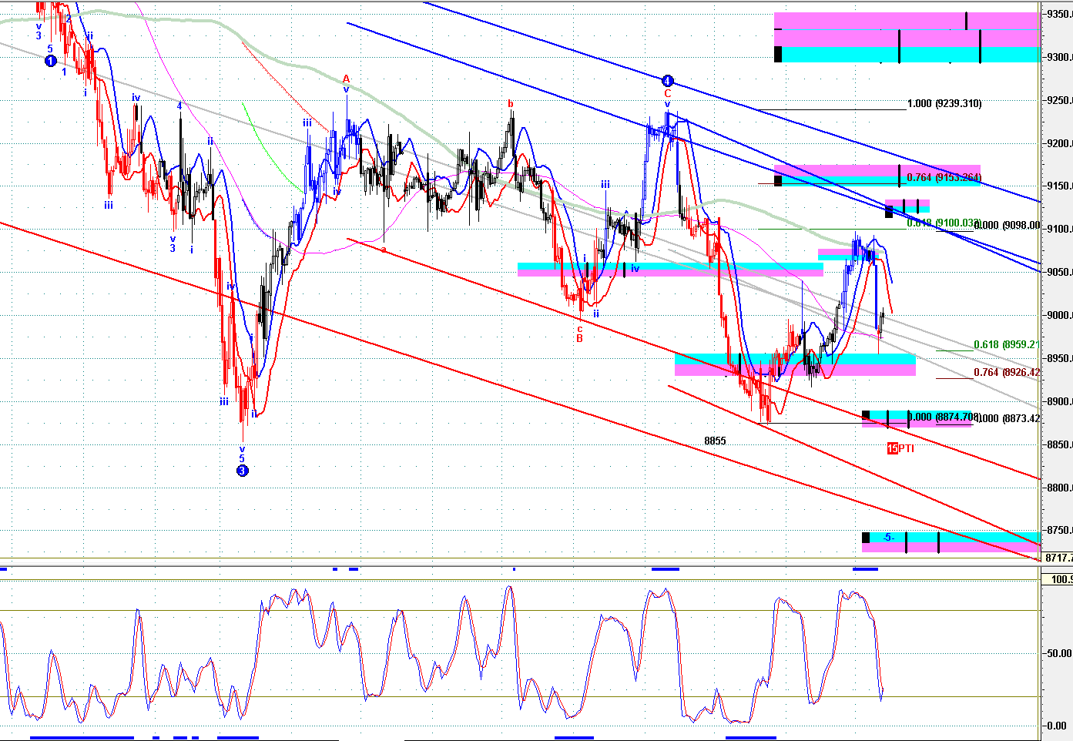Image resolution: width=1073 pixels, height=741 pixels.
Task: Click the blue circled wave 4 marker
Action: pyautogui.click(x=668, y=81)
